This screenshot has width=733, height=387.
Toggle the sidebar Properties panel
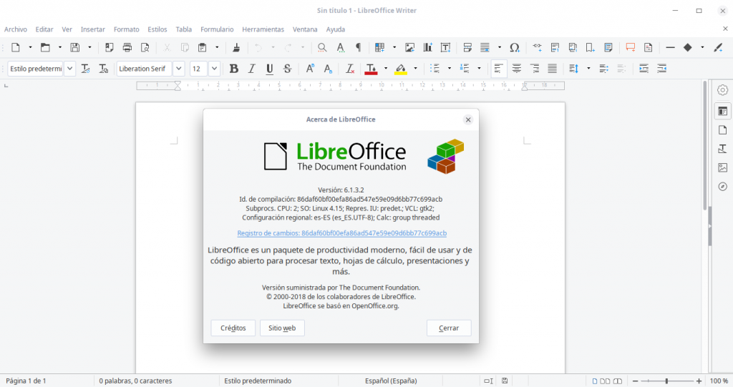tap(723, 112)
